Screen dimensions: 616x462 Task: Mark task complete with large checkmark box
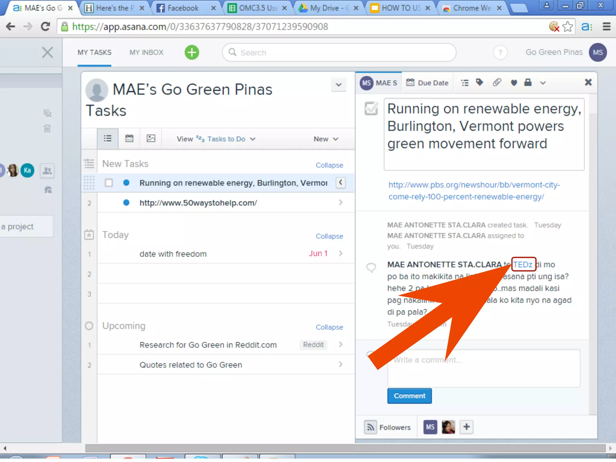[371, 109]
